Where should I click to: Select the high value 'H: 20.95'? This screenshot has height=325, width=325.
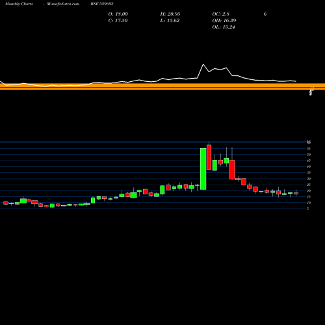point(170,14)
